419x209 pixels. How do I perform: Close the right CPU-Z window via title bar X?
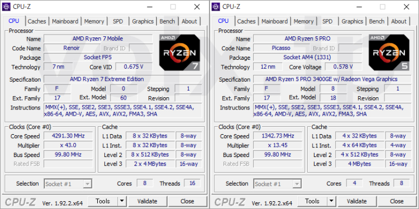(x=407, y=7)
